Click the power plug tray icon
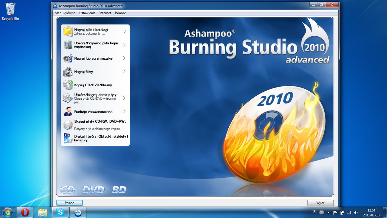This screenshot has width=387, height=218. (x=342, y=212)
